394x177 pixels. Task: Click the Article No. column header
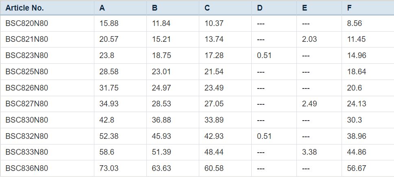(x=24, y=8)
